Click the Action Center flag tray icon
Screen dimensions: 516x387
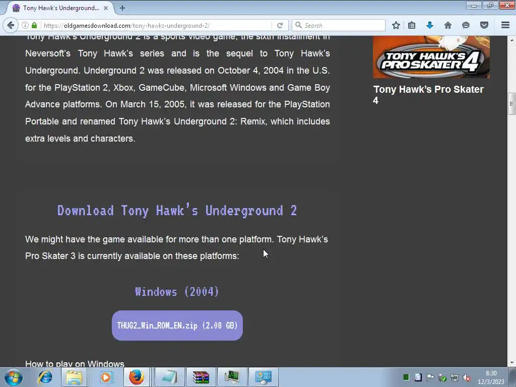pyautogui.click(x=430, y=377)
